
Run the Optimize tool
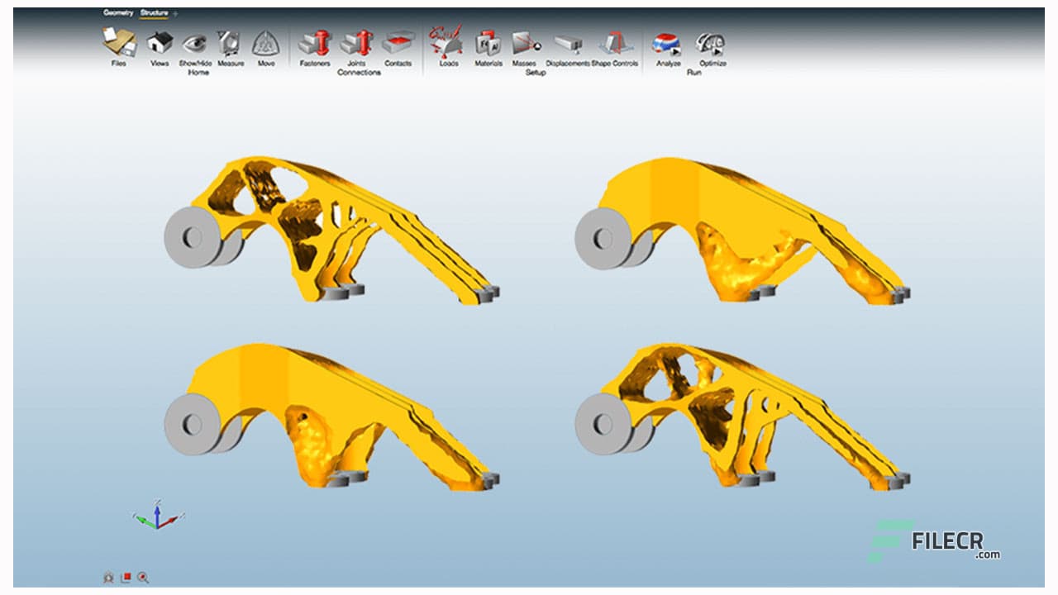[x=712, y=43]
